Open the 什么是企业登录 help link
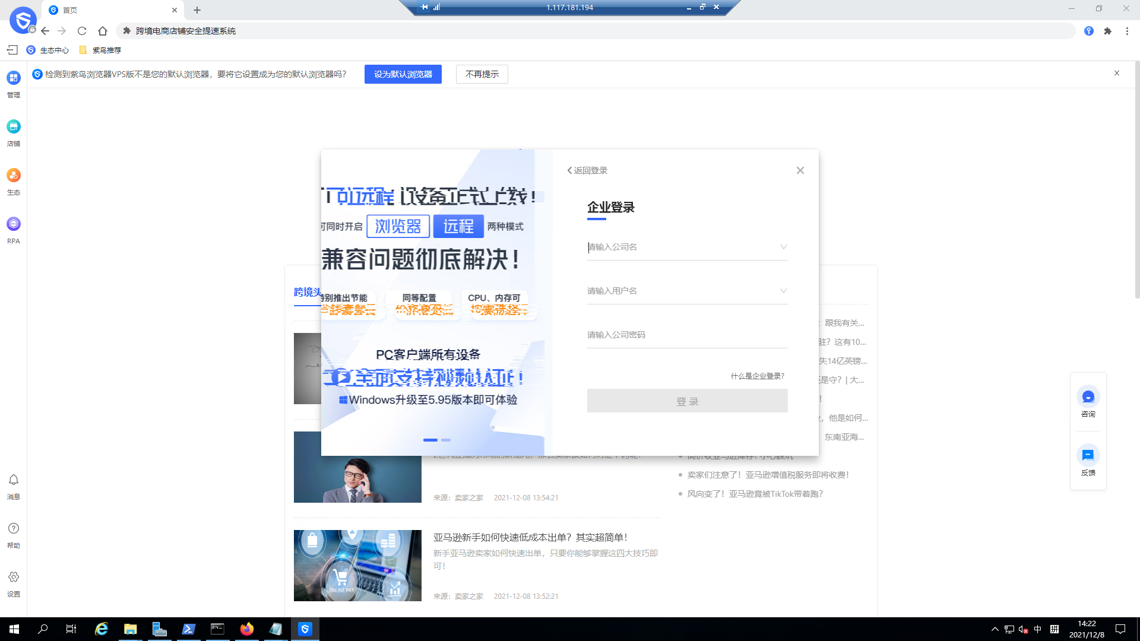Image resolution: width=1140 pixels, height=641 pixels. [x=758, y=376]
